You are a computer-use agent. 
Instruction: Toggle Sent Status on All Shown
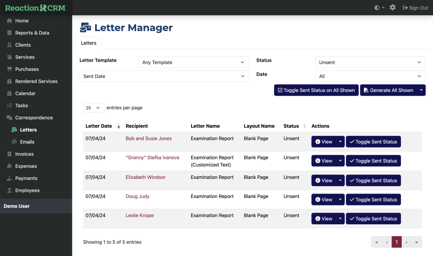316,90
